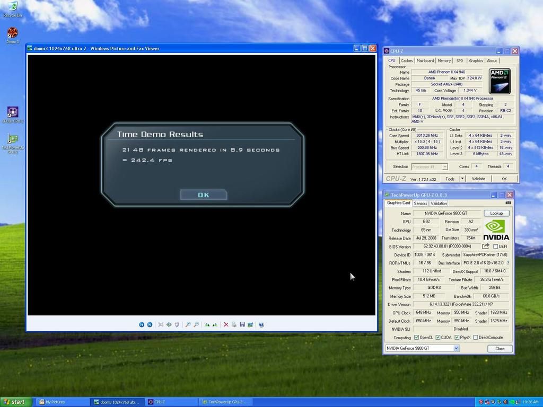This screenshot has height=407, width=543.
Task: Click the GPU-Z BIOS export icon
Action: coord(486,246)
